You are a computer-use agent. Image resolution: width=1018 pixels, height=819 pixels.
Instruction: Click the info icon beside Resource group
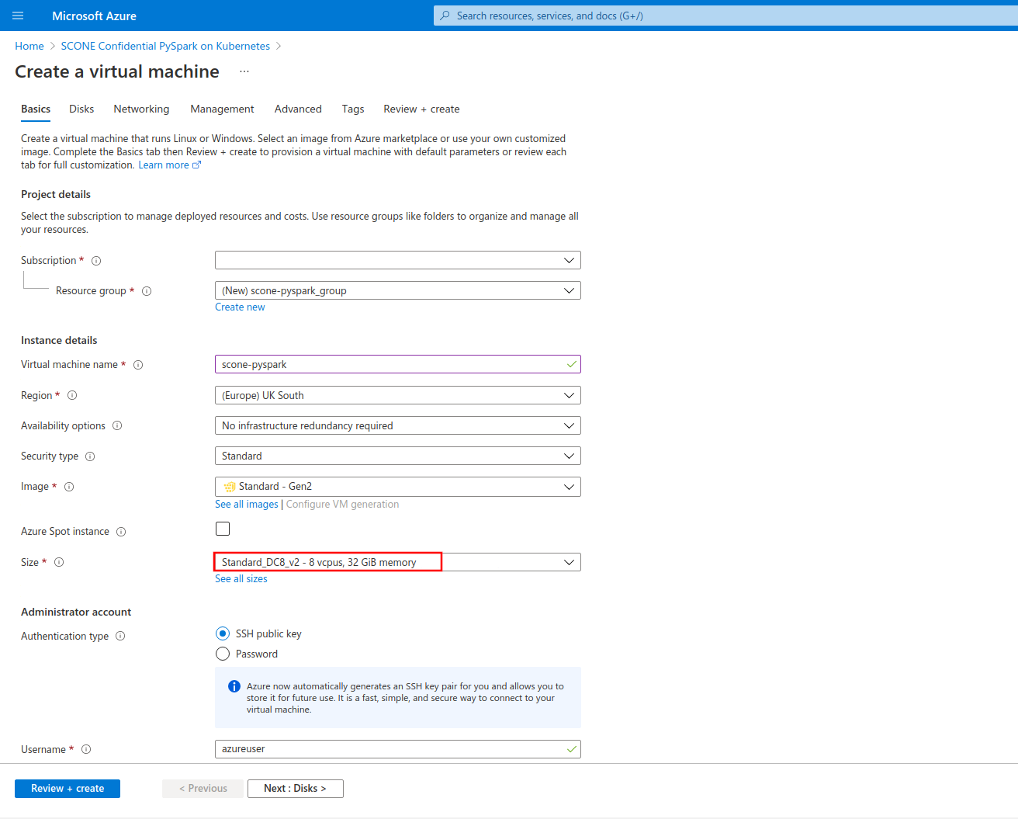(x=147, y=290)
